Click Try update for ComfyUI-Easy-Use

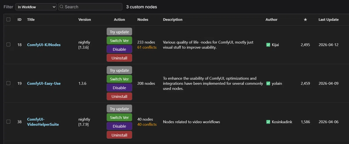point(119,70)
